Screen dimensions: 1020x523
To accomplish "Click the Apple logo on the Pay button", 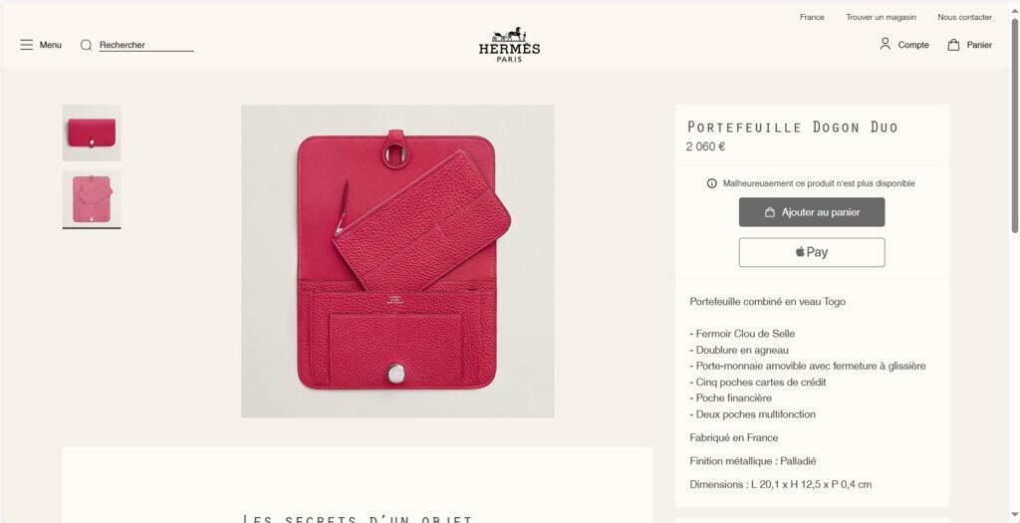I will click(800, 252).
